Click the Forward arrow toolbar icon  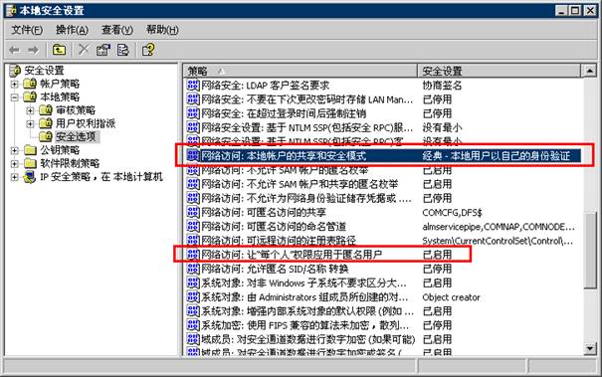tap(34, 50)
